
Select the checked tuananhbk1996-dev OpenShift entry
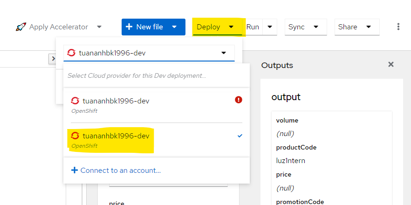pyautogui.click(x=156, y=140)
